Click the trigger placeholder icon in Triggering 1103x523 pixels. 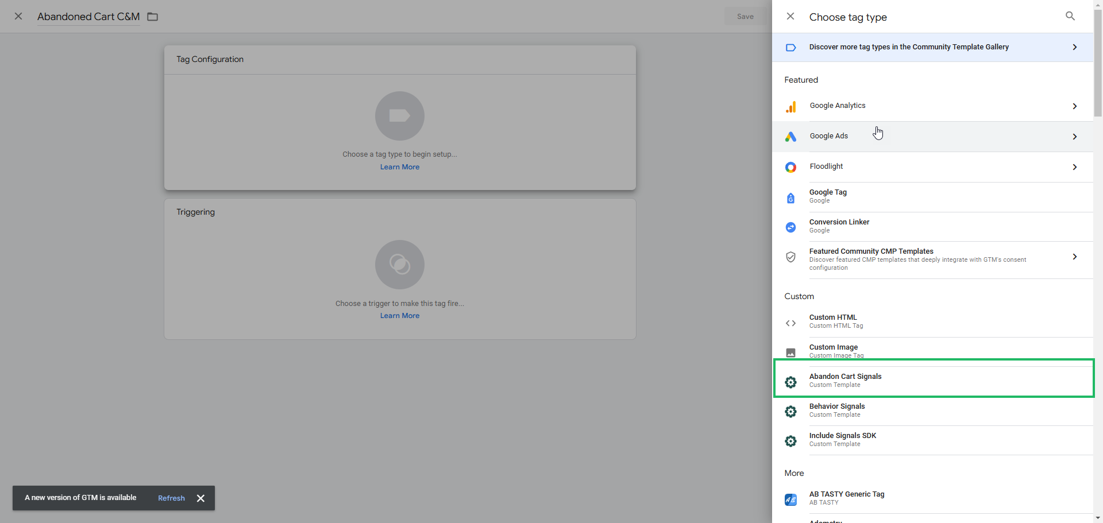(399, 265)
